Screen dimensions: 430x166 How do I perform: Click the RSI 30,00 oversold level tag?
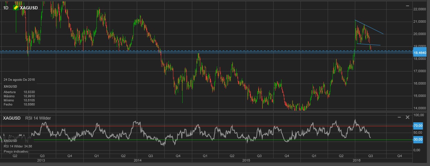click(418, 140)
